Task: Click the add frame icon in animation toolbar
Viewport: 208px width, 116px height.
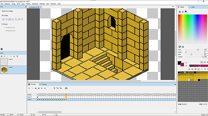Action: click(58, 88)
